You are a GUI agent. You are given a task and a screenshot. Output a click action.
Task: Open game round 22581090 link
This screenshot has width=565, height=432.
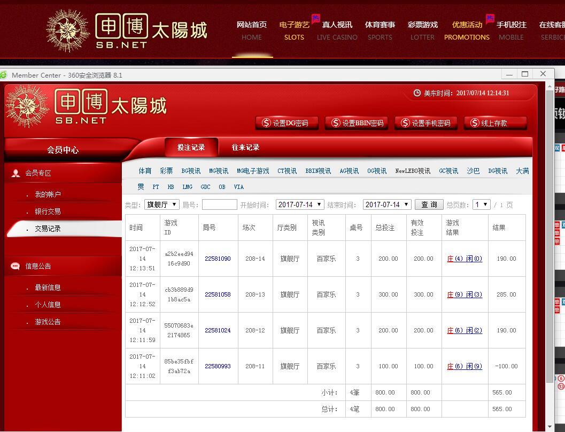click(x=218, y=259)
